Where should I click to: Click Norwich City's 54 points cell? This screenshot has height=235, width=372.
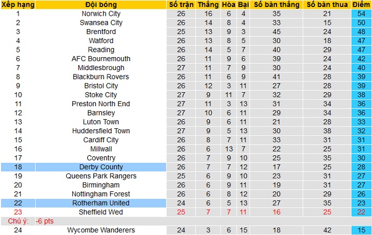tap(361, 14)
